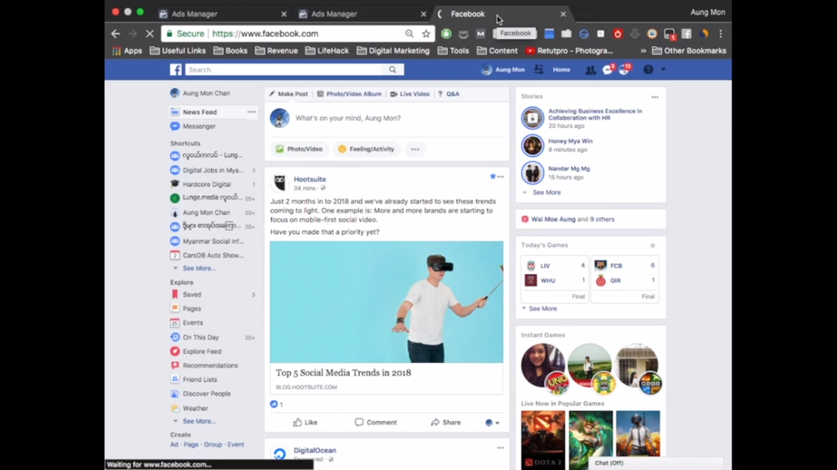The width and height of the screenshot is (837, 470).
Task: Click the Photo/Video button in composer
Action: coord(300,149)
